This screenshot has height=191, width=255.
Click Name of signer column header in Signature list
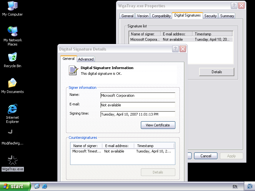tap(145, 34)
